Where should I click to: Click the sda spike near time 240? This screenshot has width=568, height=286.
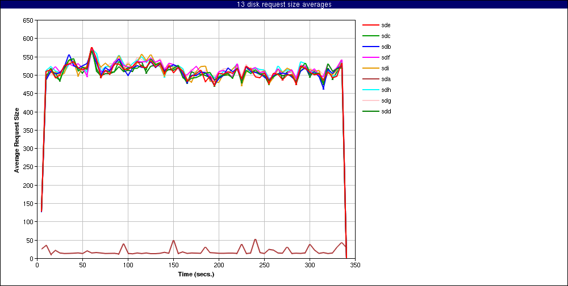pyautogui.click(x=256, y=239)
